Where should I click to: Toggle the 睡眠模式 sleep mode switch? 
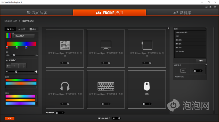pos(198,71)
